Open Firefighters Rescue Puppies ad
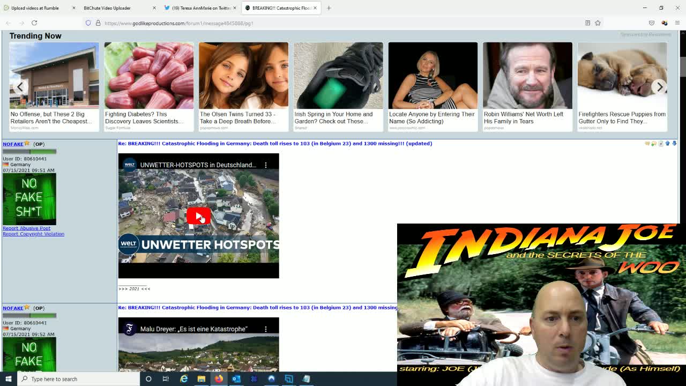This screenshot has height=386, width=686. pos(622,87)
